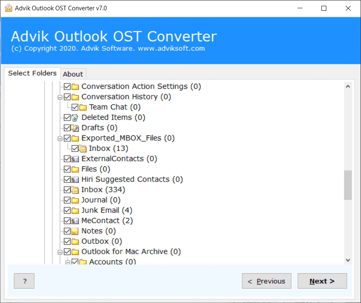The image size is (361, 303).
Task: Click the folder list scroll up arrow
Action: tap(348, 86)
